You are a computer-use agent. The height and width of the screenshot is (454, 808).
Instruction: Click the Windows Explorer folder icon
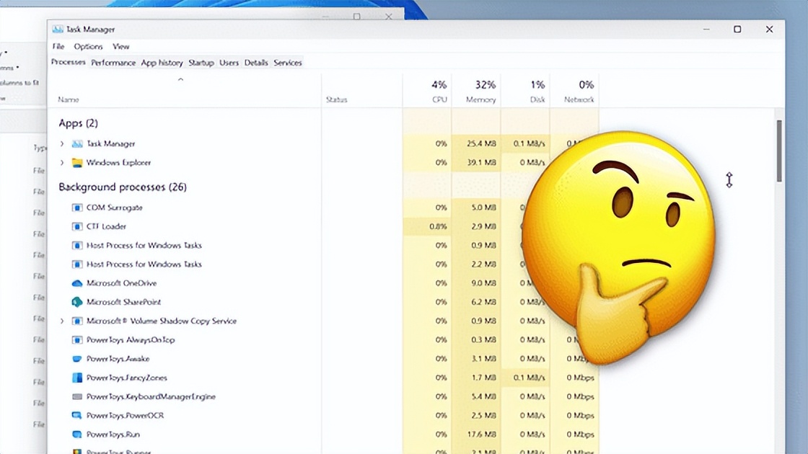point(76,163)
